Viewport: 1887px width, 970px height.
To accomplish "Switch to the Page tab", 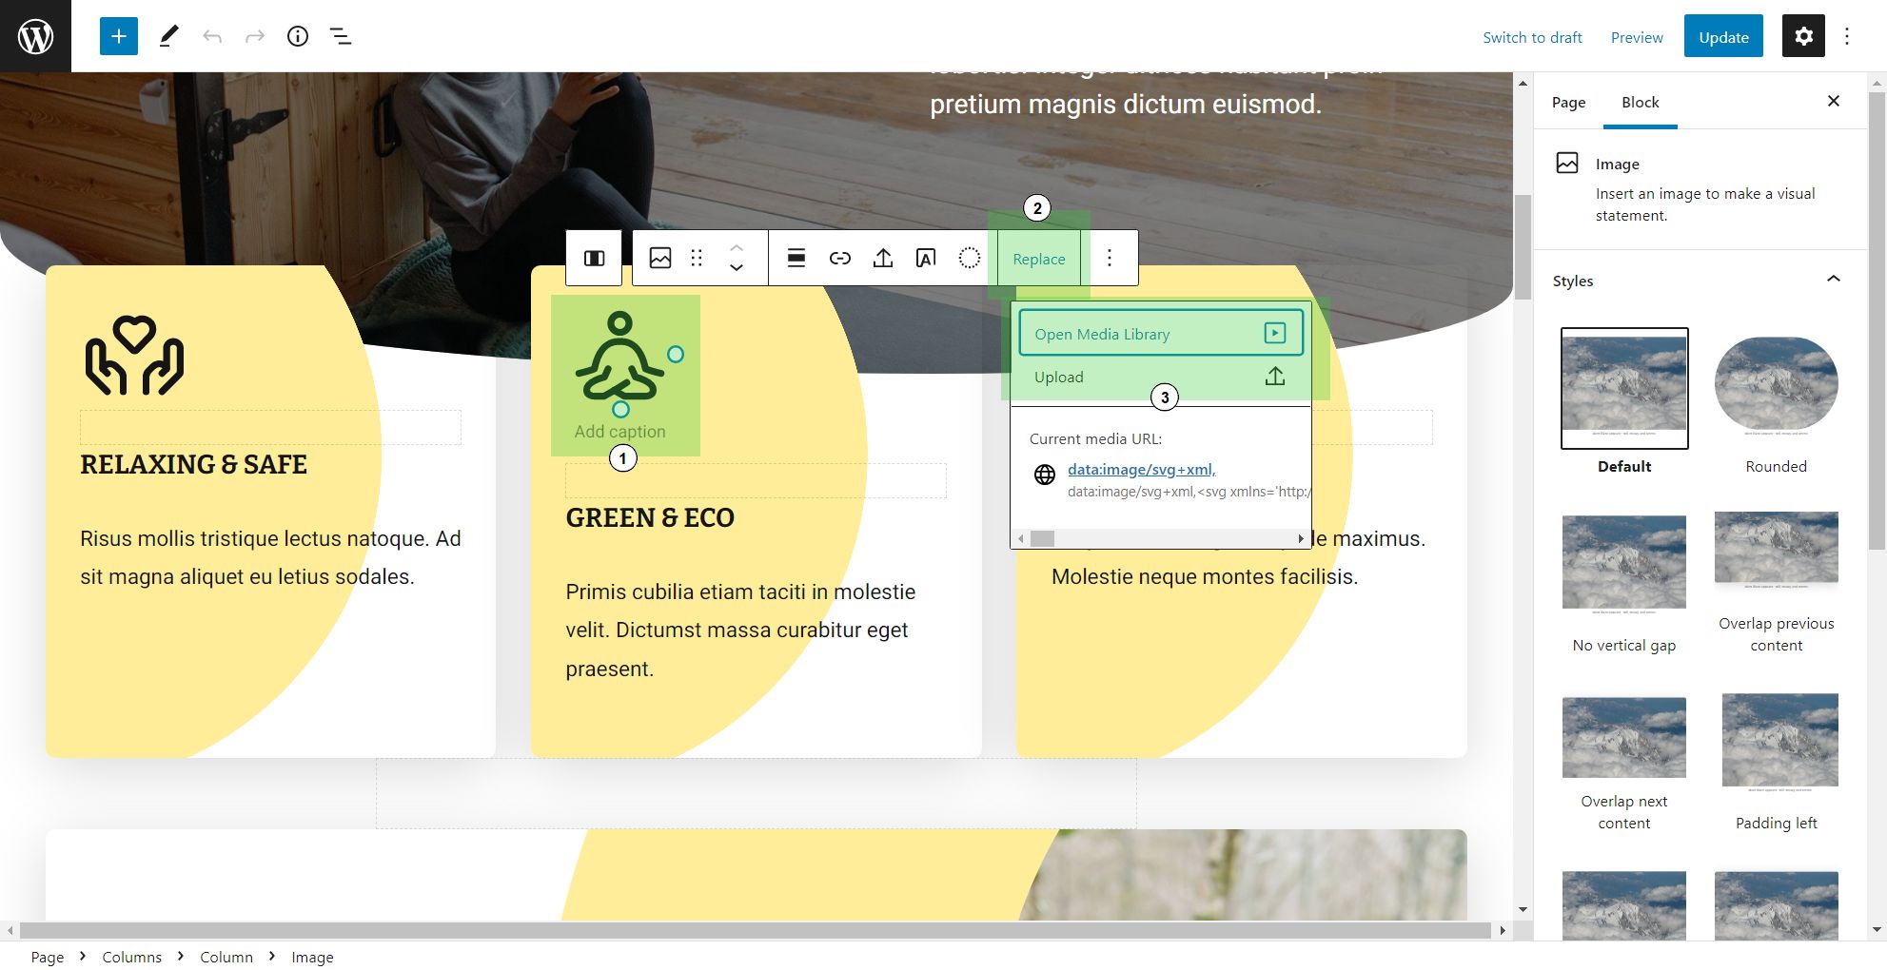I will [1568, 103].
